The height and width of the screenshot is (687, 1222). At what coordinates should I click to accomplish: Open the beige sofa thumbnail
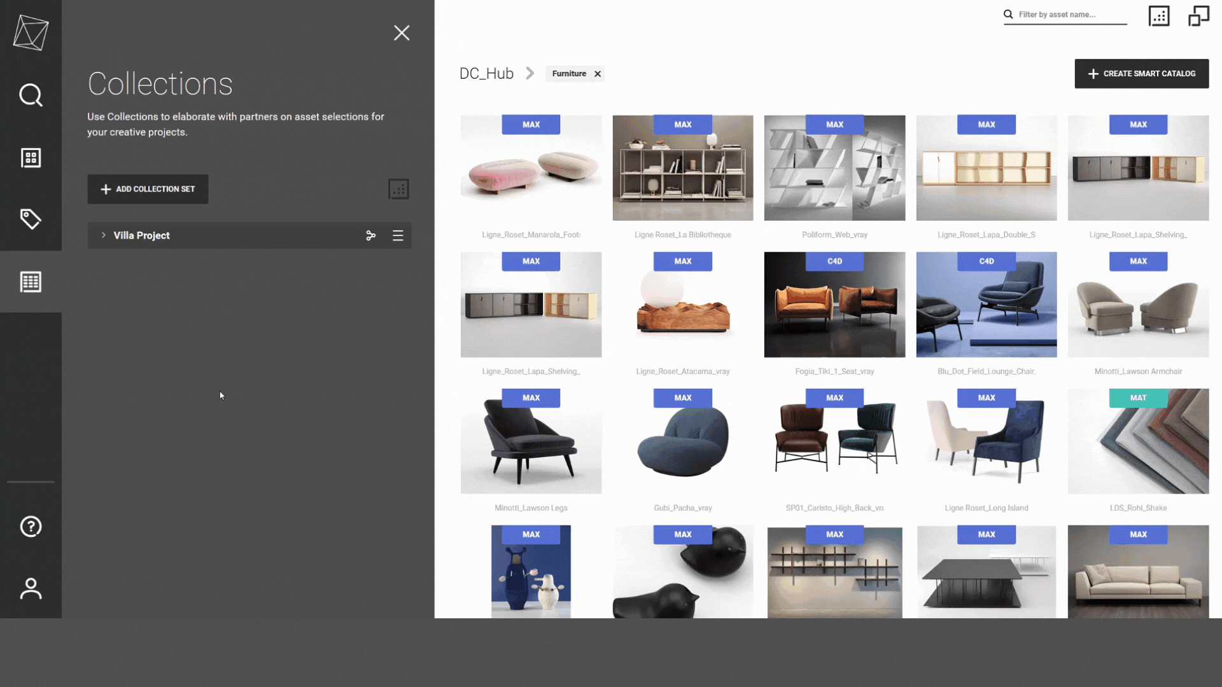1138,572
